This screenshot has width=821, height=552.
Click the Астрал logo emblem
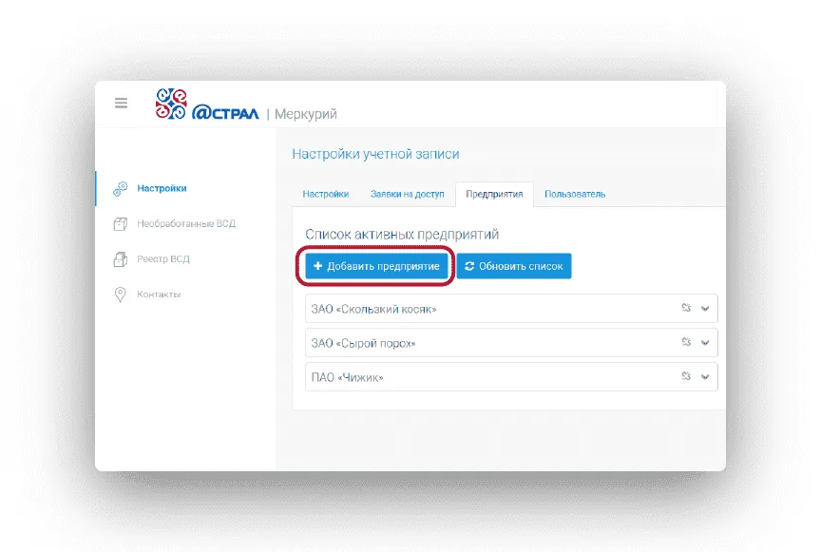tap(171, 104)
